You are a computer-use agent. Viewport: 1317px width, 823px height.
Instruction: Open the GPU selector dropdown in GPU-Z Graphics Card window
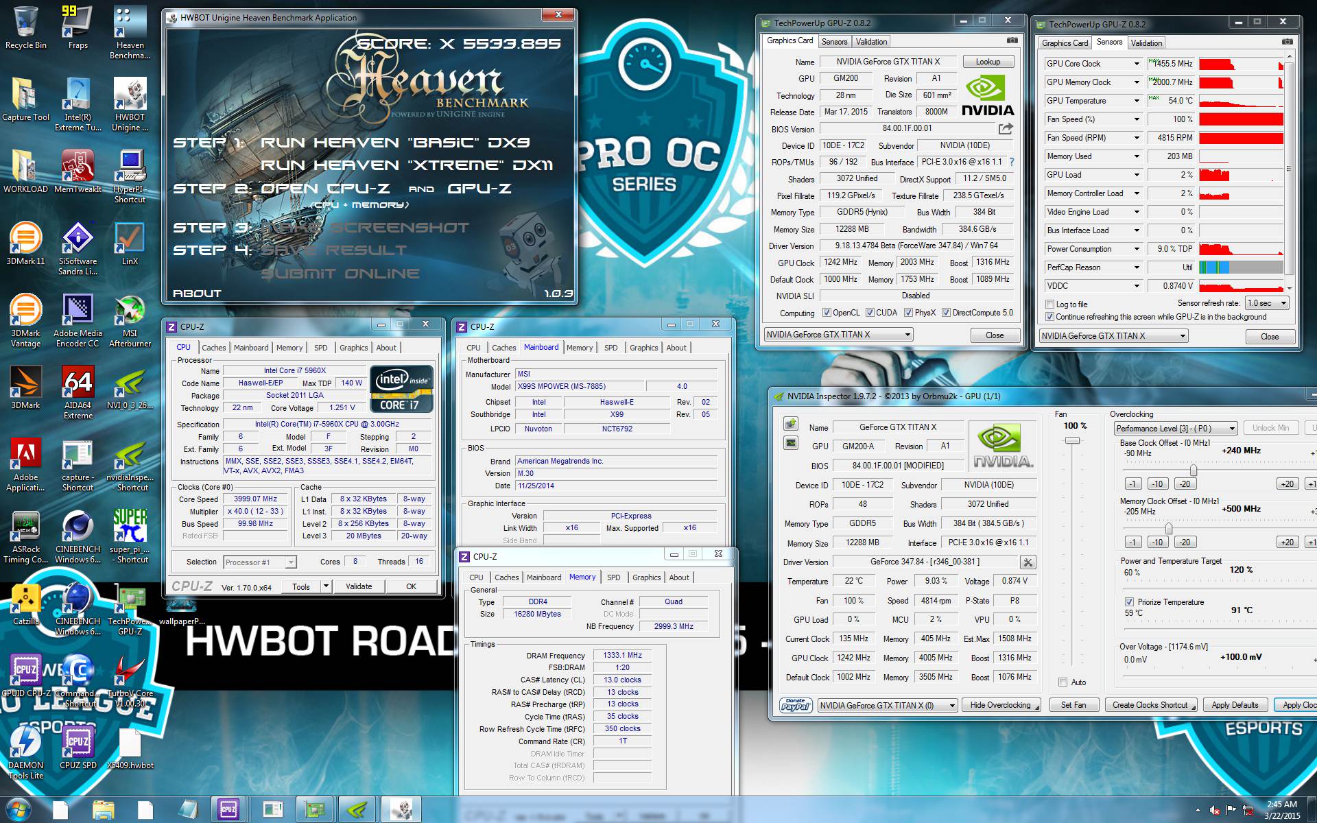click(838, 335)
